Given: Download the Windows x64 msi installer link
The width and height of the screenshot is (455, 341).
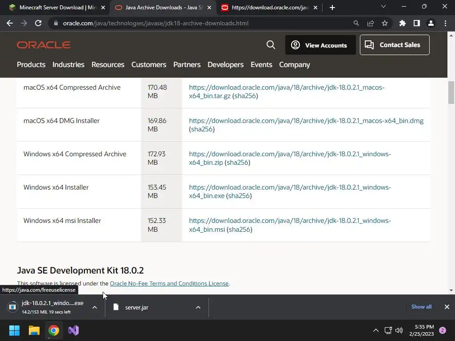Looking at the screenshot, I should tap(290, 225).
